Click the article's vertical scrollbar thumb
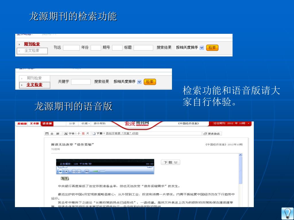The height and width of the screenshot is (220, 294). (240, 170)
